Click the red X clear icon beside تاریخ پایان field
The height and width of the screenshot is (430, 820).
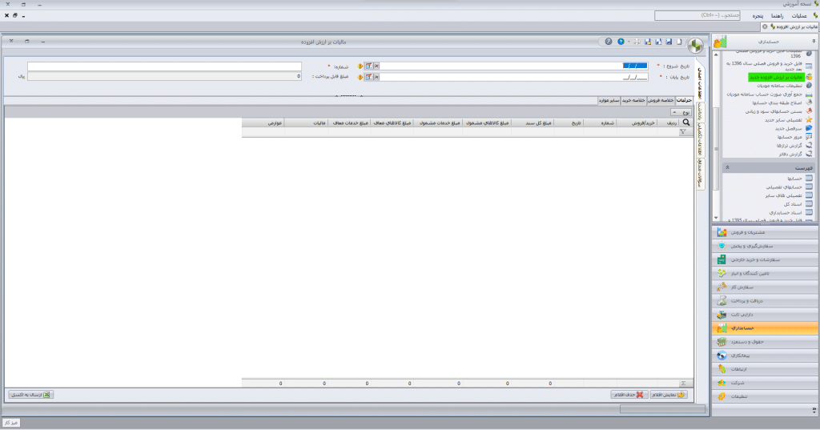376,77
